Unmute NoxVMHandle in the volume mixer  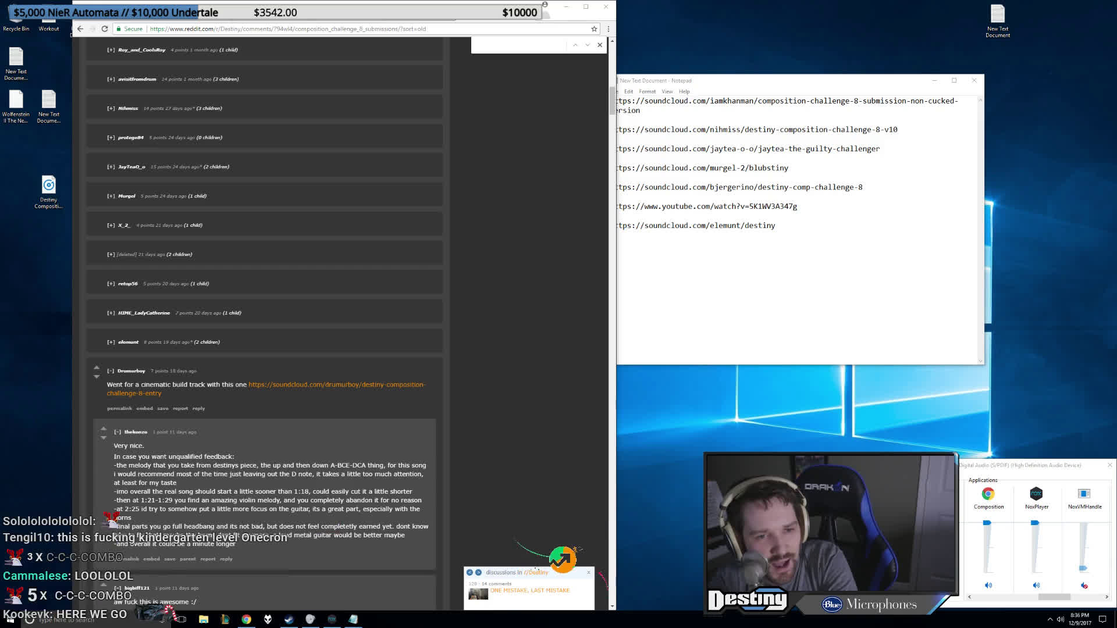point(1084,586)
